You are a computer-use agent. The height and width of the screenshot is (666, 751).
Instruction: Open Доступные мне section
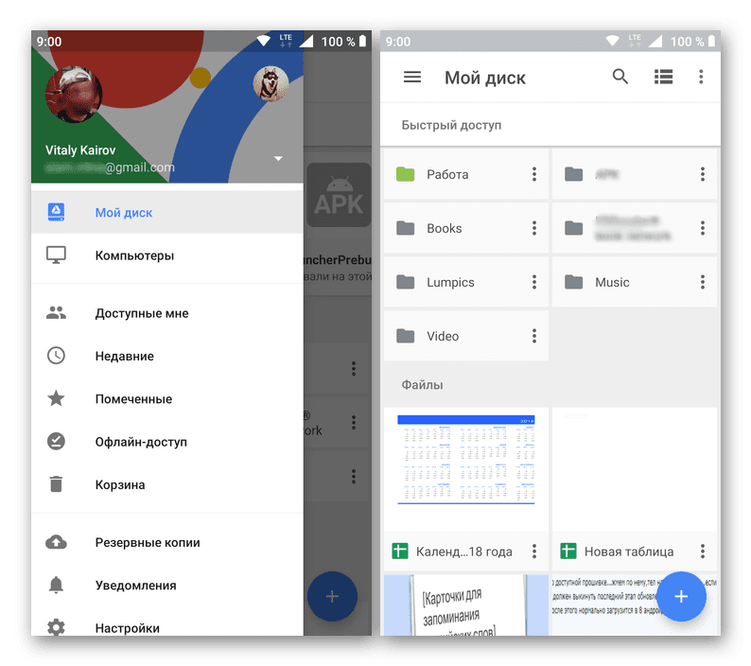coord(167,313)
